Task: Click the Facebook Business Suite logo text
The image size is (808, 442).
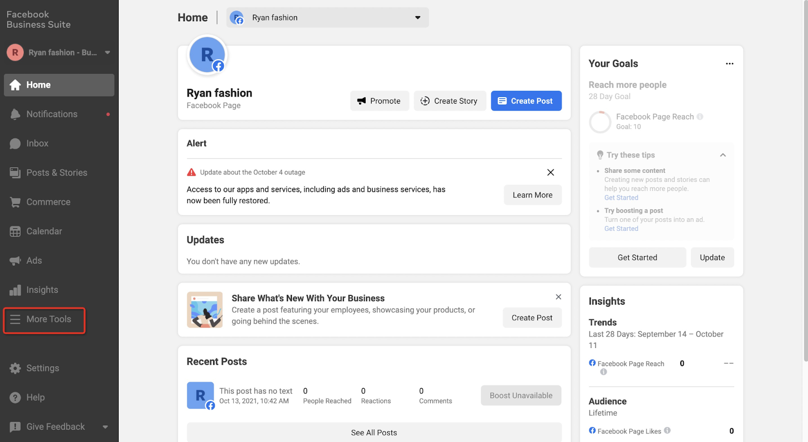Action: 38,20
